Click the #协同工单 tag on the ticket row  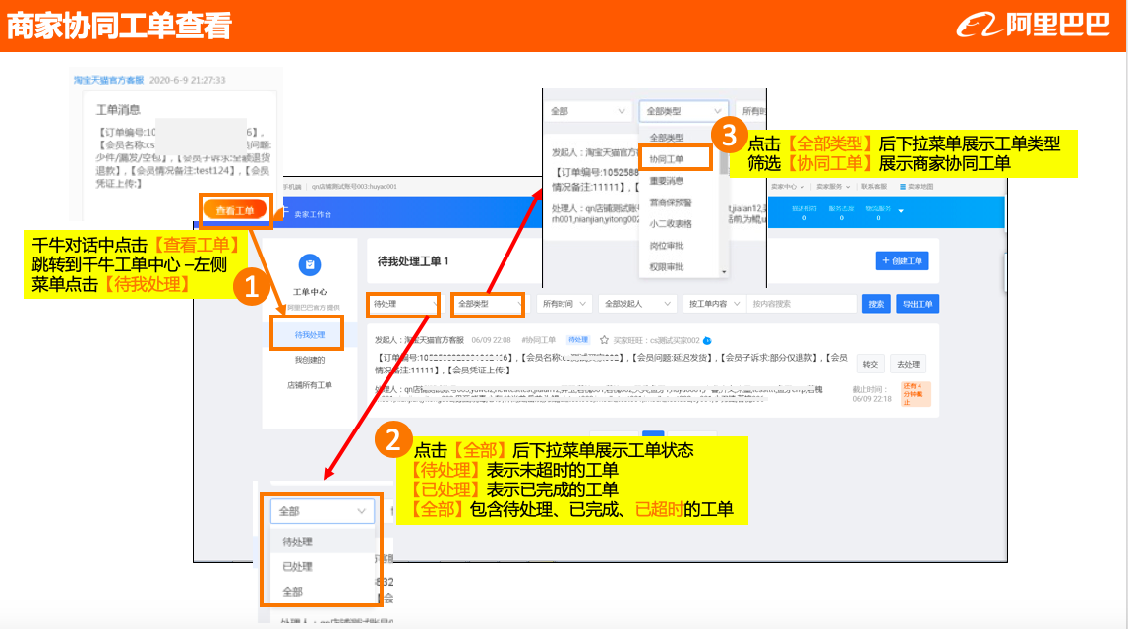[539, 340]
